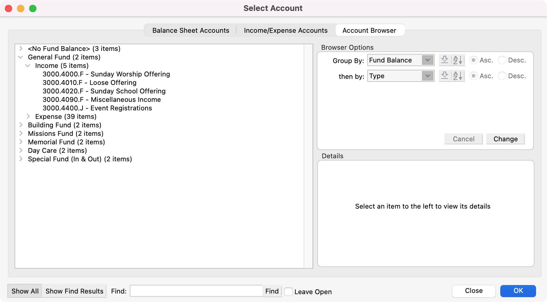The image size is (547, 302).
Task: Switch to Income/Expense Accounts tab
Action: (286, 30)
